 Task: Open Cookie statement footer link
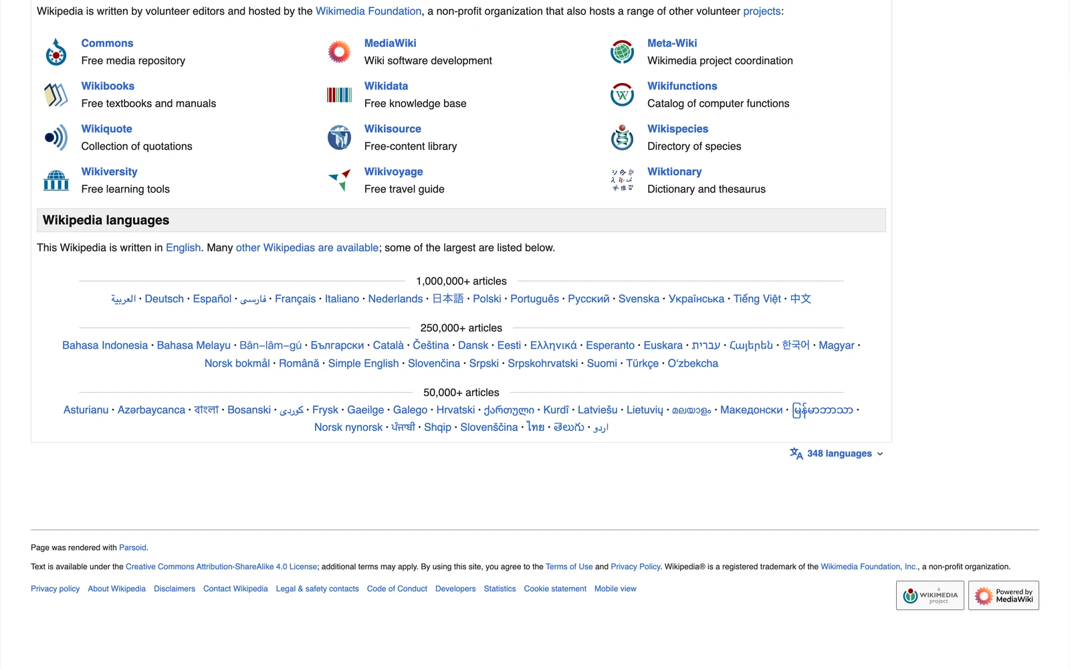point(555,589)
